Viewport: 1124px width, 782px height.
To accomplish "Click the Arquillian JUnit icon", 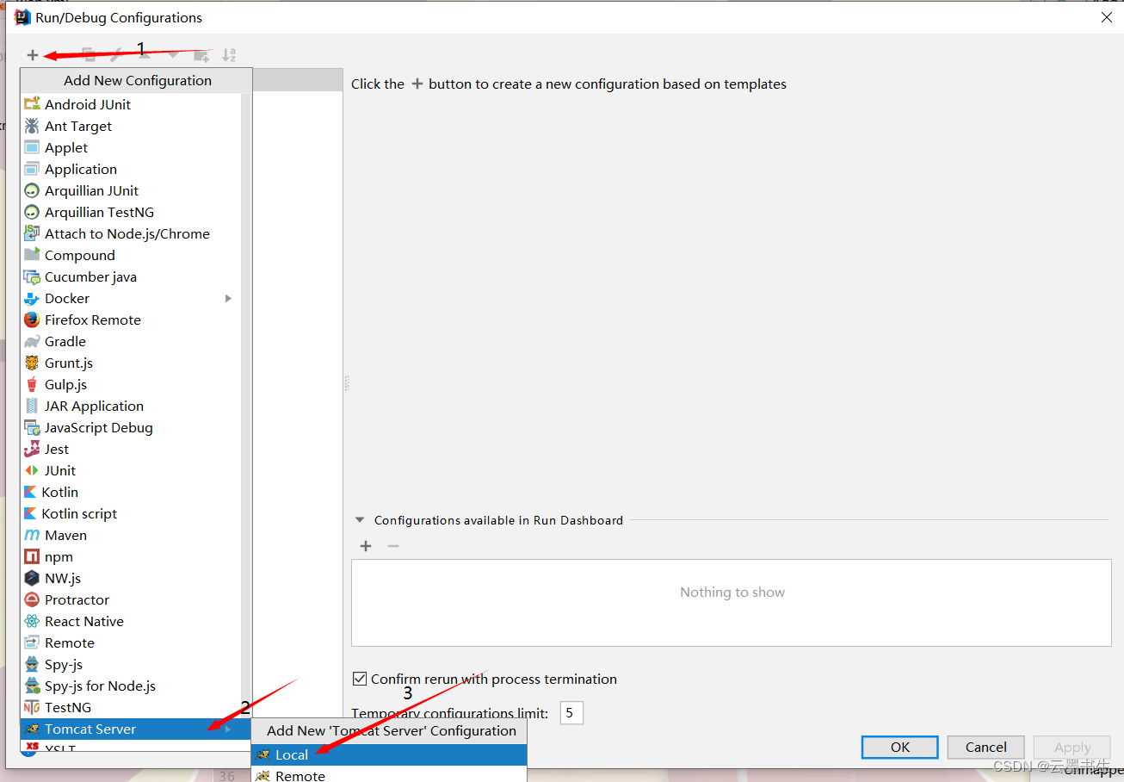I will (x=32, y=190).
